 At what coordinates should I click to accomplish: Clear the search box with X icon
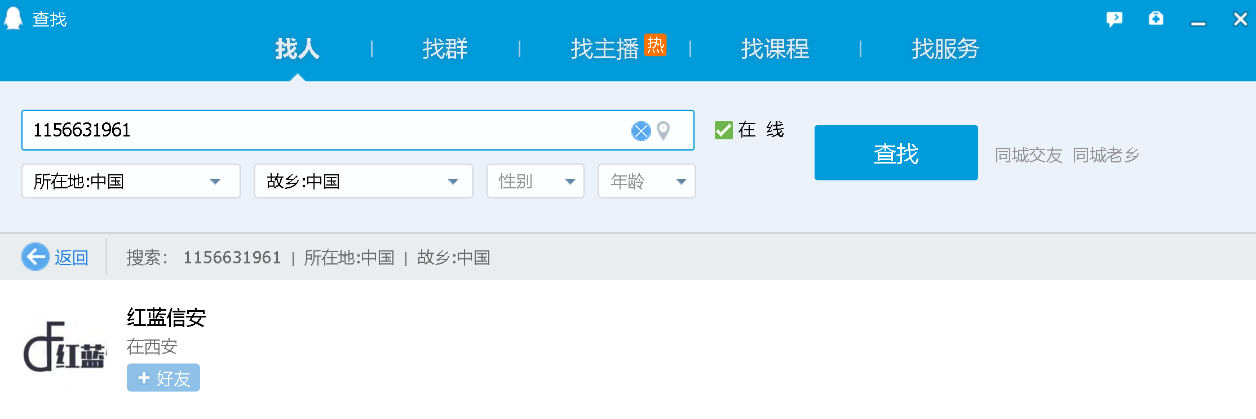(x=640, y=131)
